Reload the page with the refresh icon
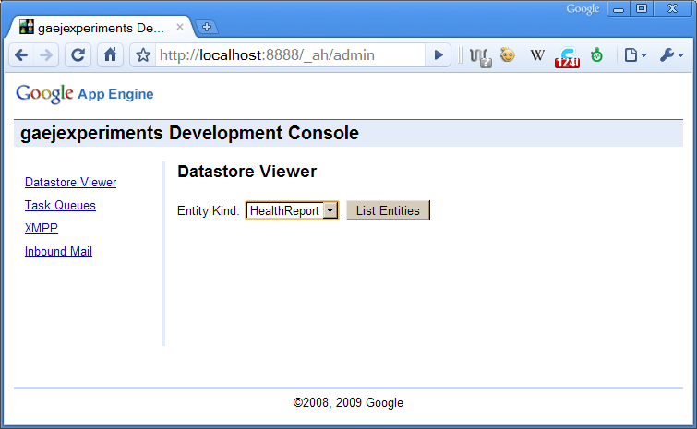Screen dimensions: 697x429 click(x=78, y=55)
